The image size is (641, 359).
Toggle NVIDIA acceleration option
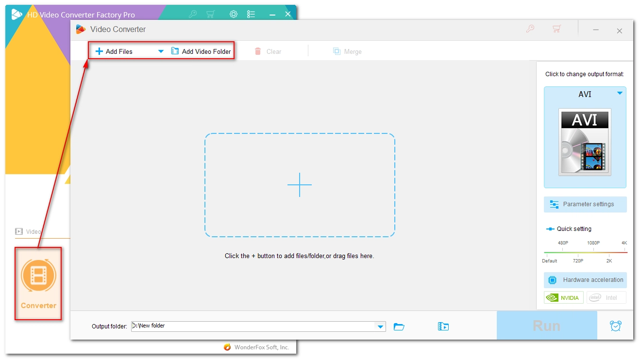click(564, 297)
